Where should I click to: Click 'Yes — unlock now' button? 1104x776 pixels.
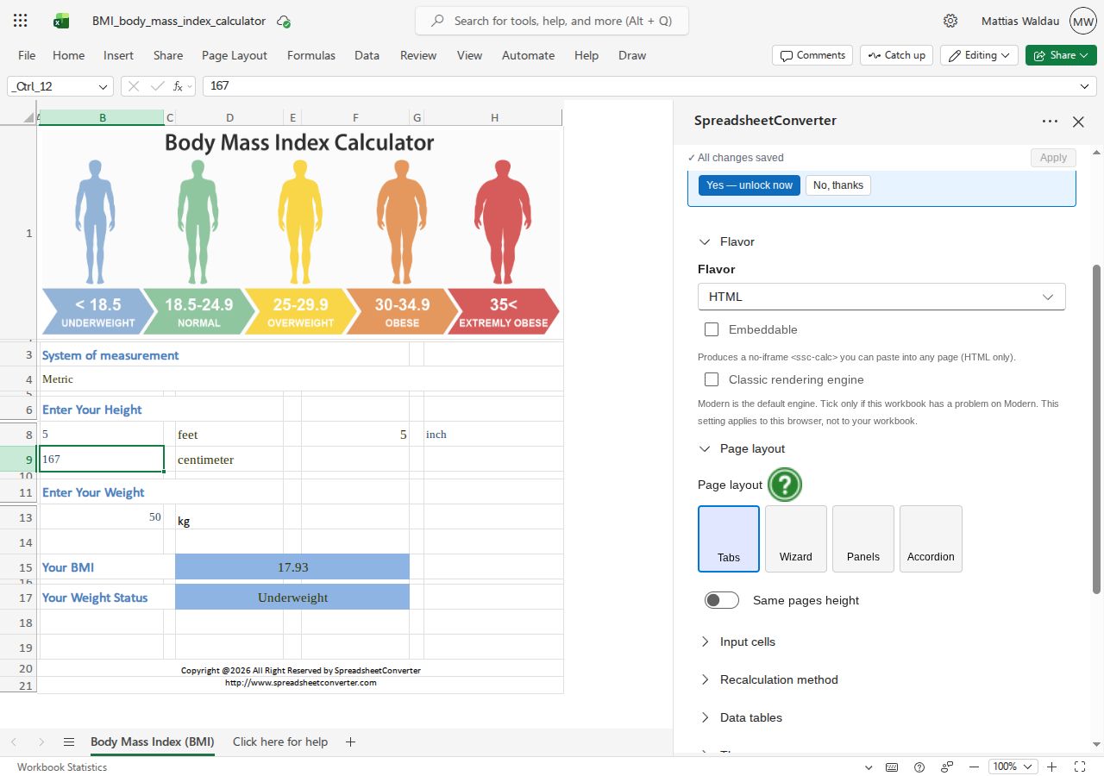[750, 185]
